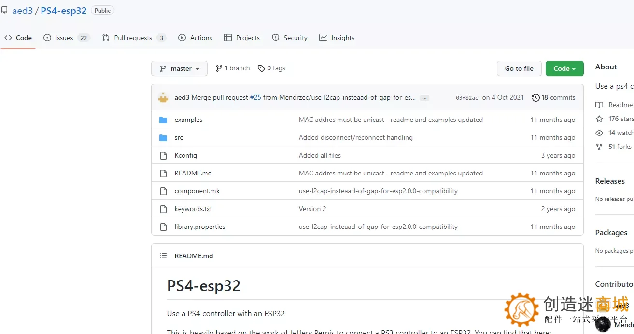The image size is (634, 334).
Task: Click the tag icon next to 0 tags
Action: [x=261, y=68]
